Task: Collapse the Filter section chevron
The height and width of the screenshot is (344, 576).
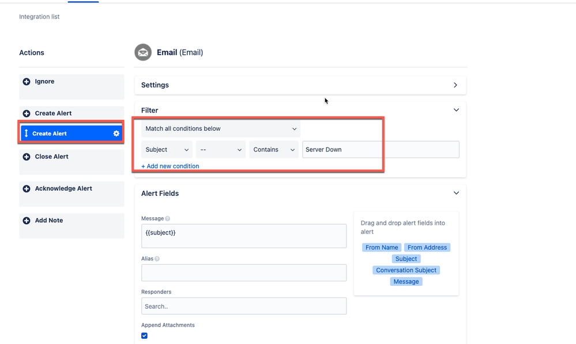Action: point(456,110)
